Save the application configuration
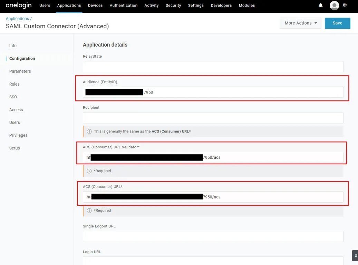 (337, 23)
